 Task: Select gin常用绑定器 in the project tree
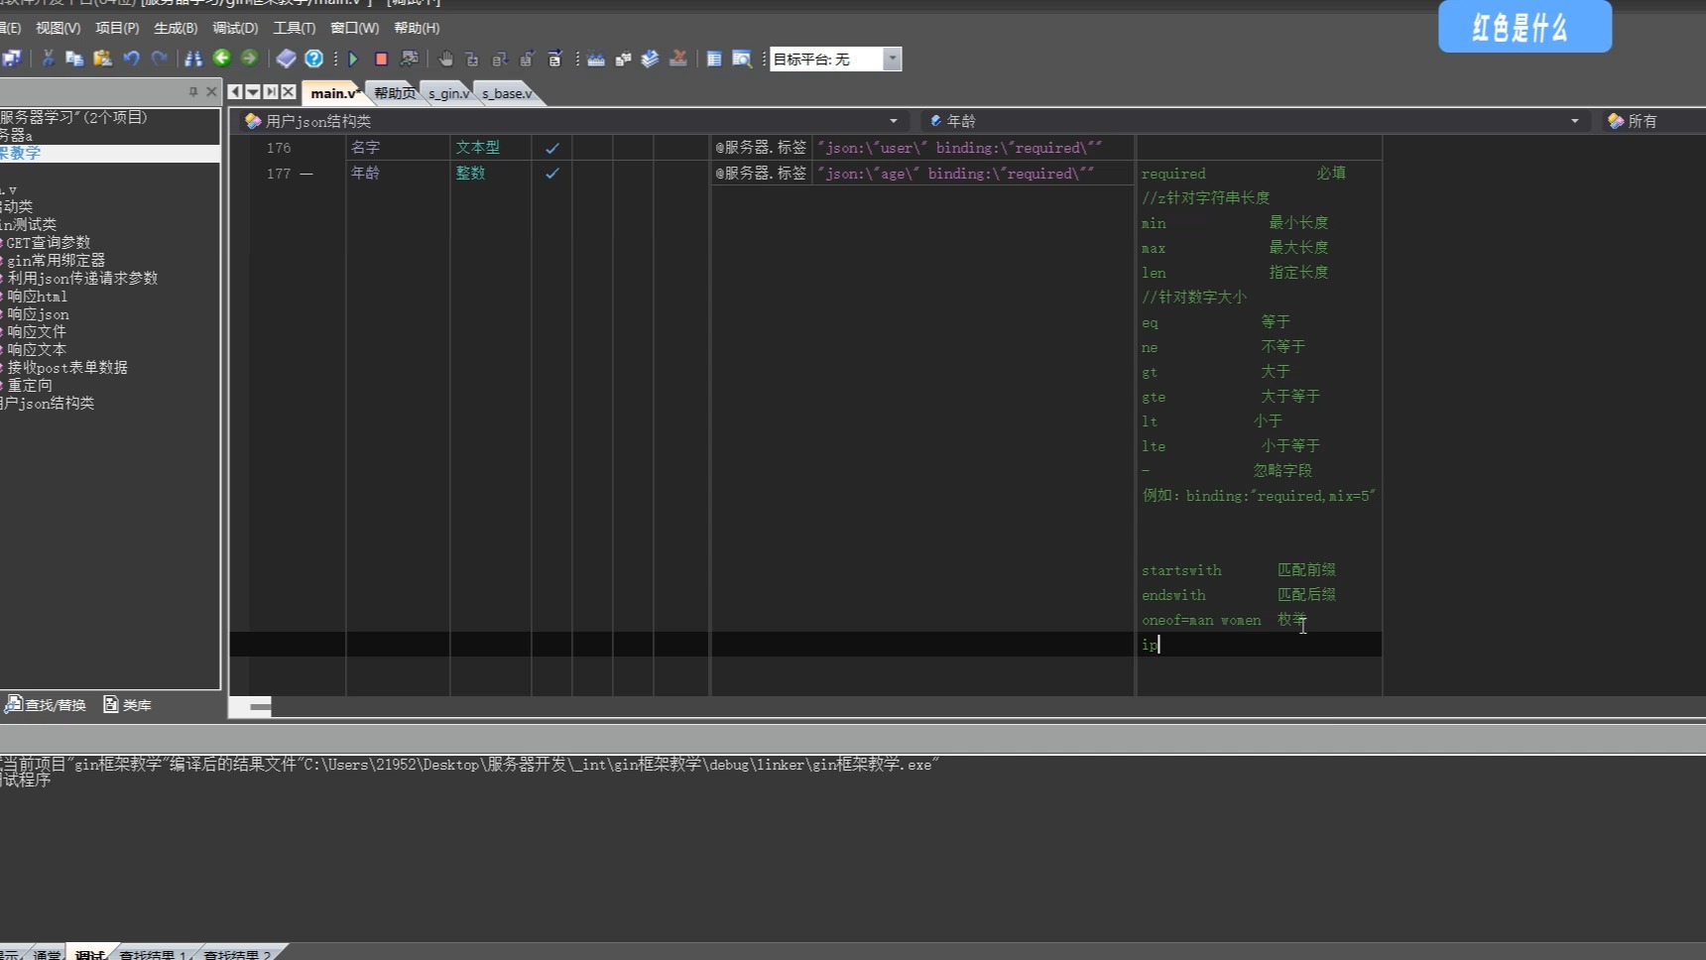click(x=56, y=260)
